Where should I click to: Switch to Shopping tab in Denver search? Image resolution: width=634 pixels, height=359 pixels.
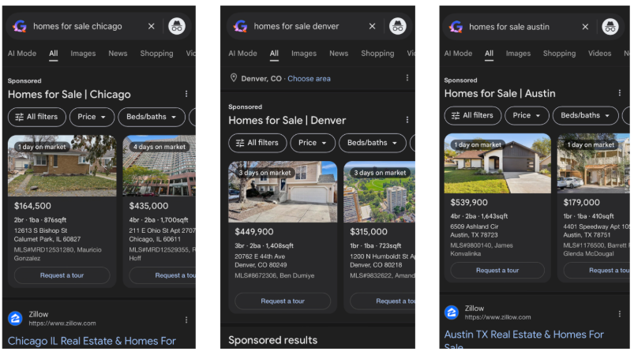point(377,54)
